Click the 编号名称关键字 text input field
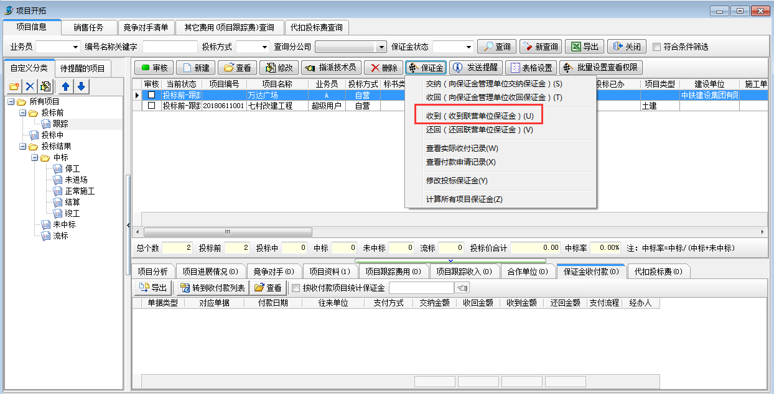This screenshot has height=394, width=774. click(170, 47)
